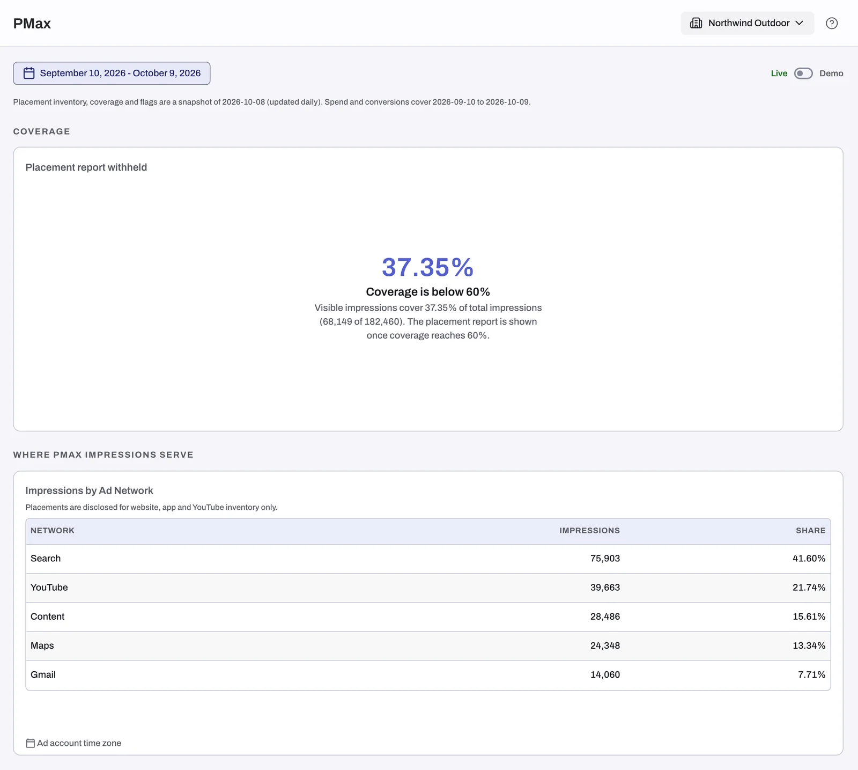Select the YouTube network row name
The height and width of the screenshot is (770, 858).
pos(49,588)
